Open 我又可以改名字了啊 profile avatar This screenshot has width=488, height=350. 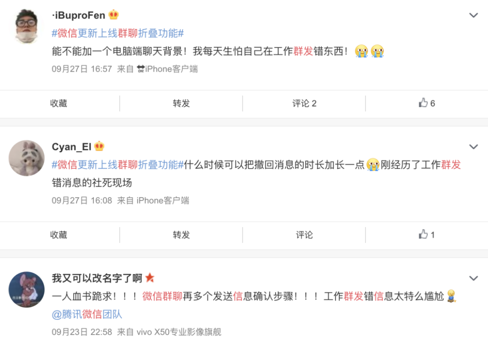click(27, 289)
